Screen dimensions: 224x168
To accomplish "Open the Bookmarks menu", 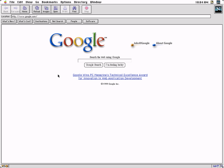I will (x=49, y=2).
